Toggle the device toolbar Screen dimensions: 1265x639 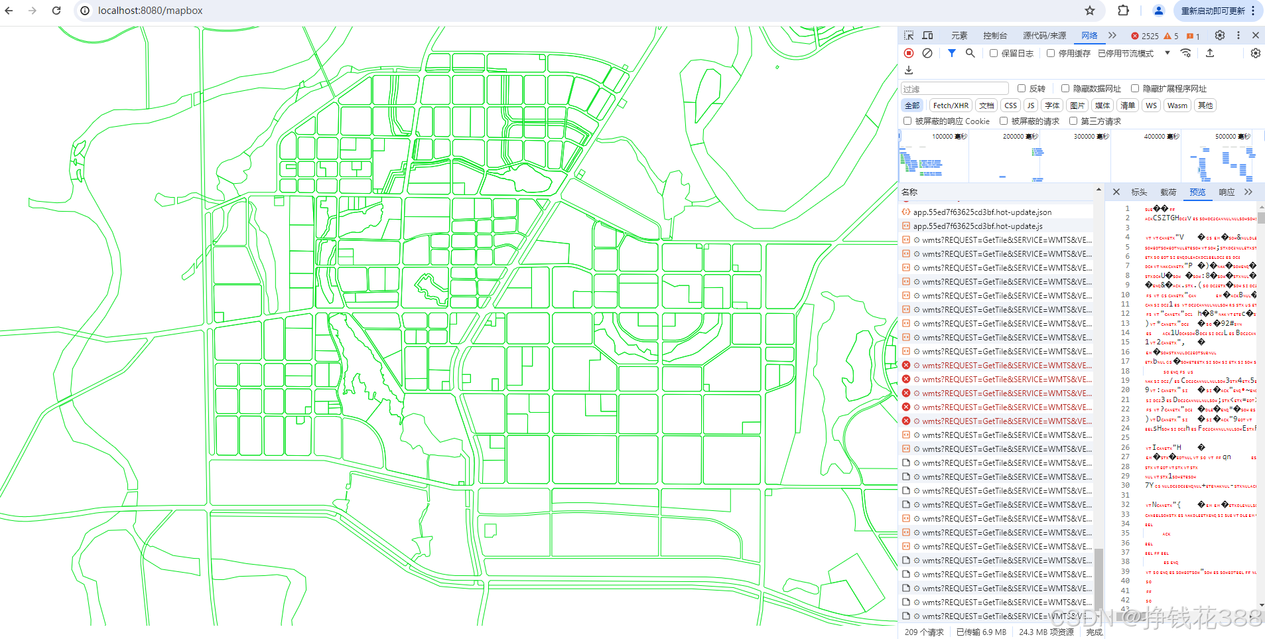click(927, 35)
